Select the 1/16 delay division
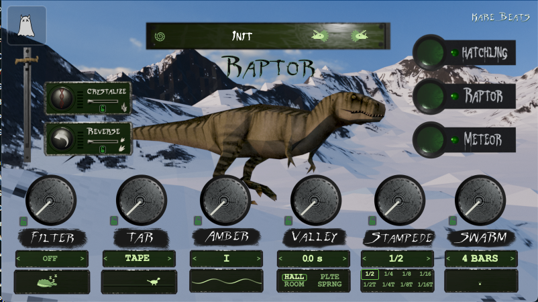The image size is (538, 302). point(425,274)
